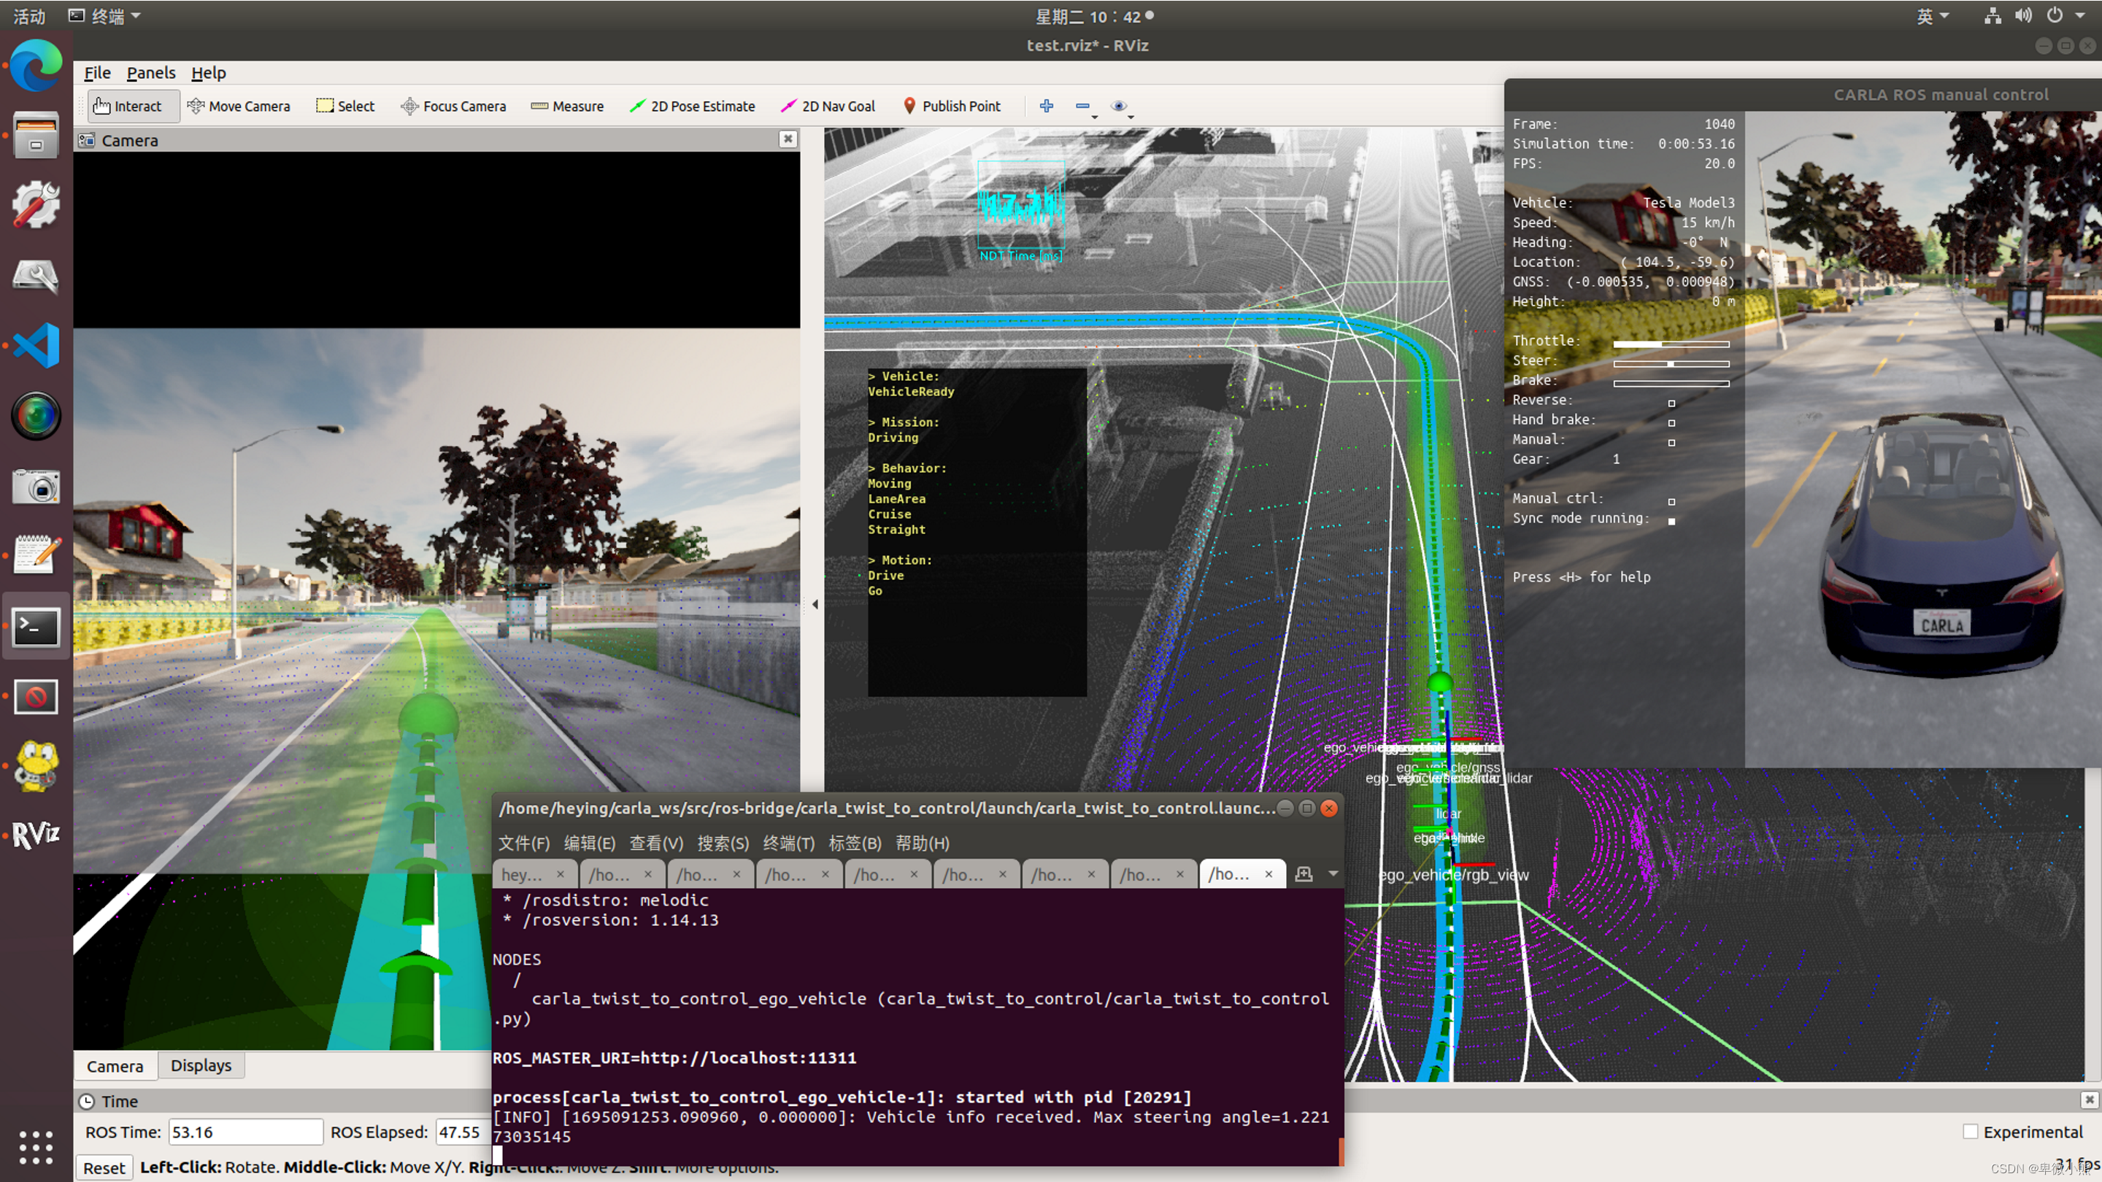Click the ROS Time input field
Viewport: 2102px width, 1182px height.
[x=242, y=1132]
